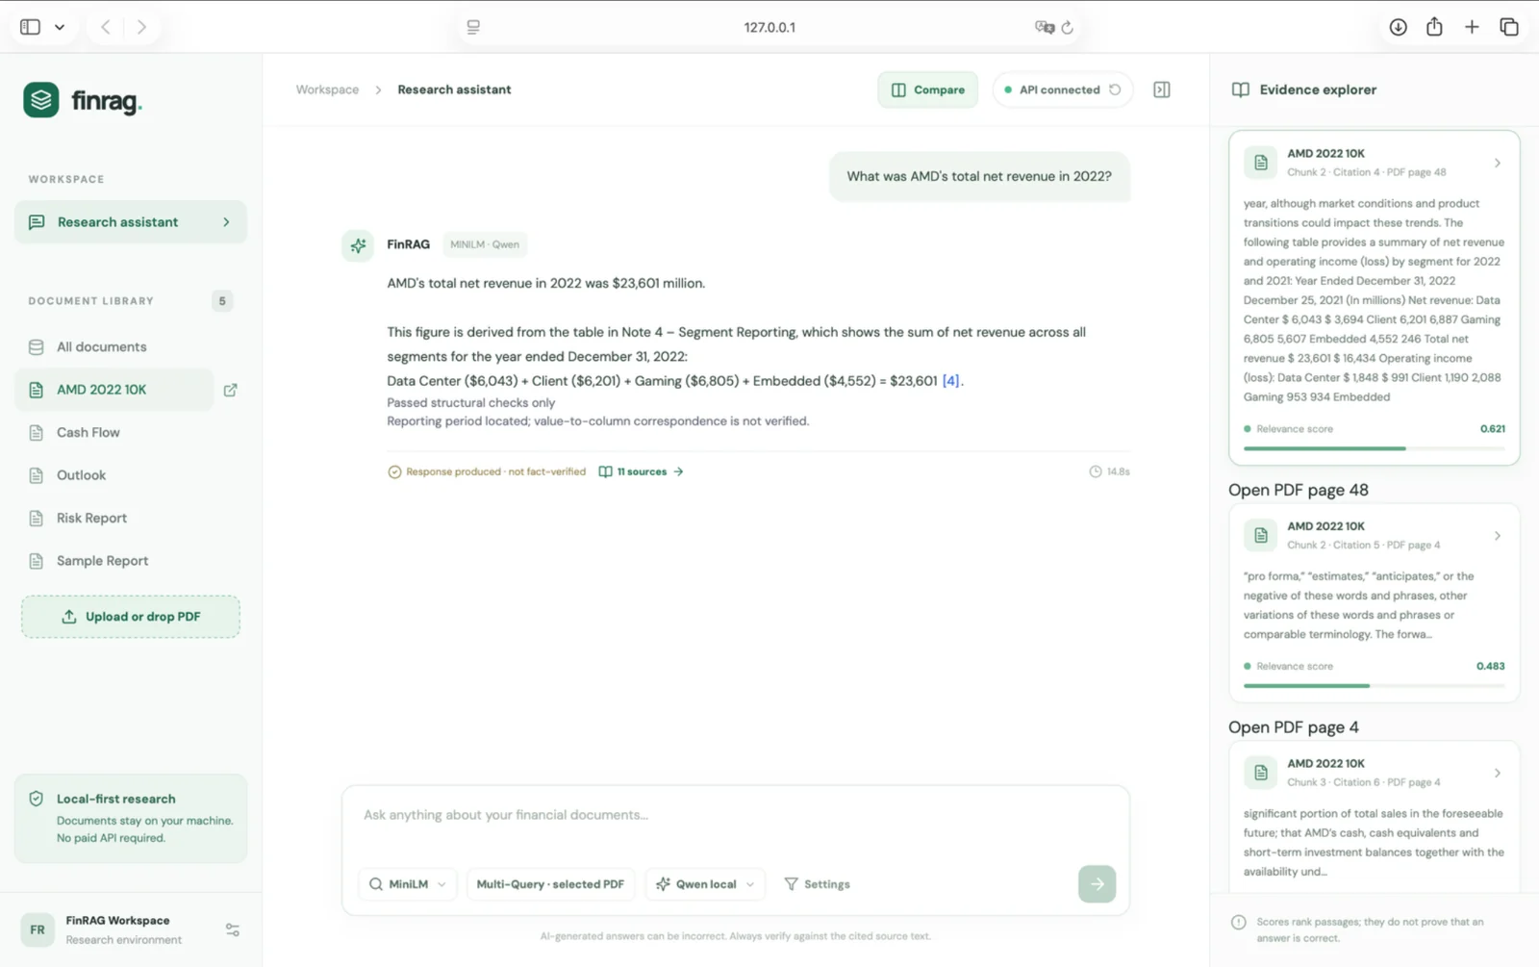Screen dimensions: 1539x967
Task: Click the translate icon in the address bar
Action: [1045, 27]
